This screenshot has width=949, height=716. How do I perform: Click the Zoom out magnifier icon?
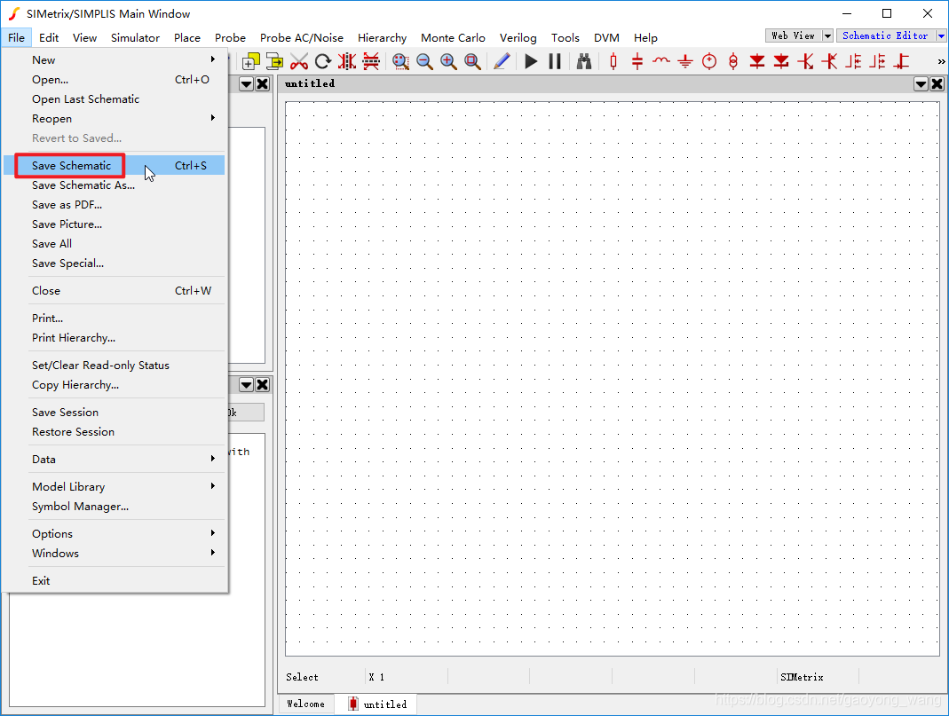click(x=424, y=61)
